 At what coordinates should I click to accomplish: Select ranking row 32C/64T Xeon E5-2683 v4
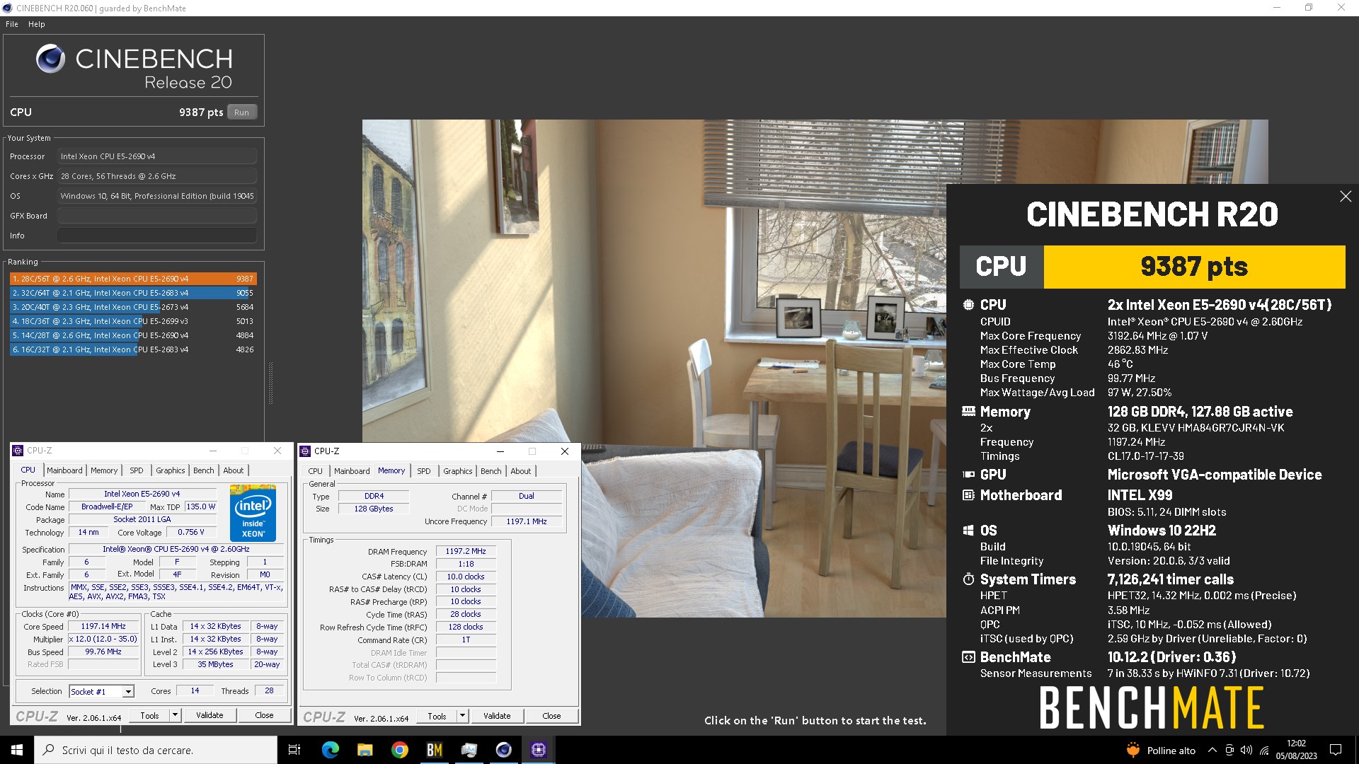pyautogui.click(x=133, y=293)
